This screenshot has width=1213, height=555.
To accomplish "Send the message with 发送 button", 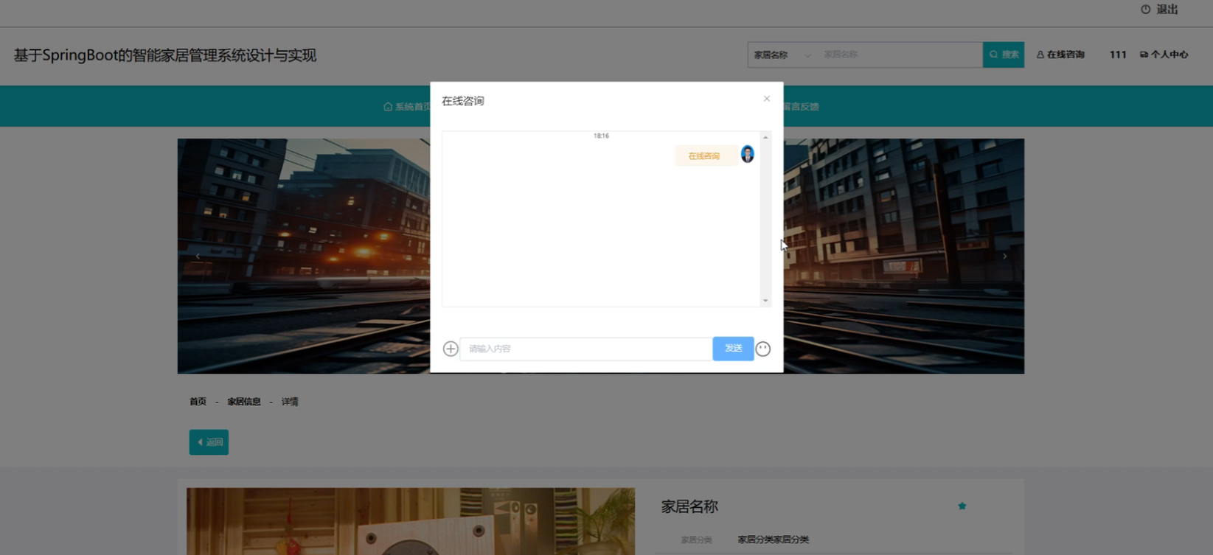I will pyautogui.click(x=733, y=349).
